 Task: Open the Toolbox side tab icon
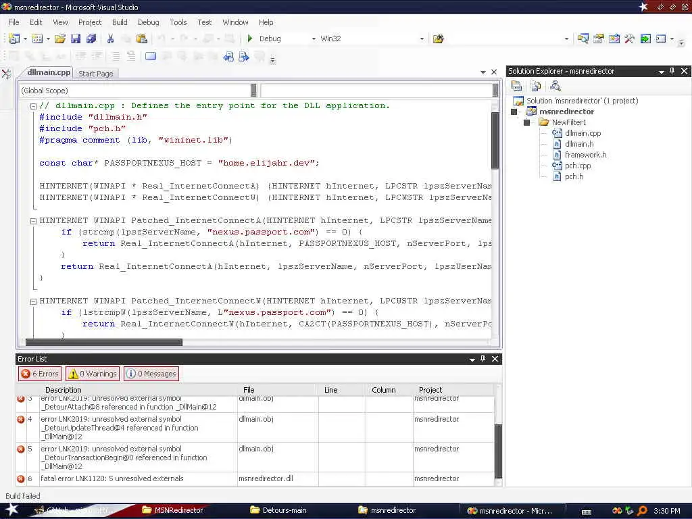click(6, 74)
